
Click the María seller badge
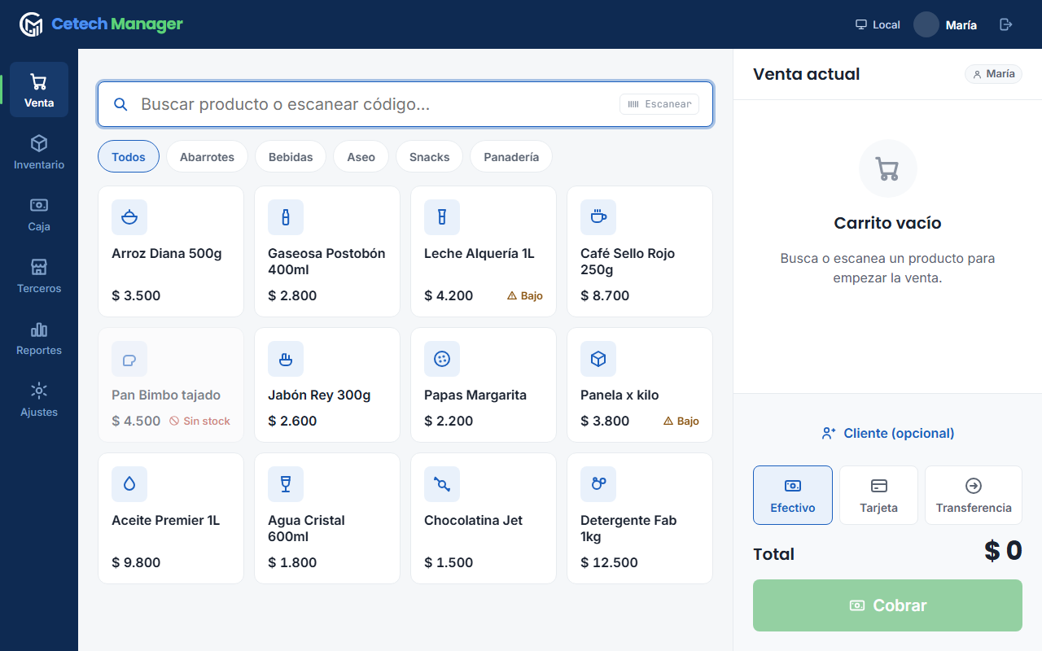coord(993,74)
